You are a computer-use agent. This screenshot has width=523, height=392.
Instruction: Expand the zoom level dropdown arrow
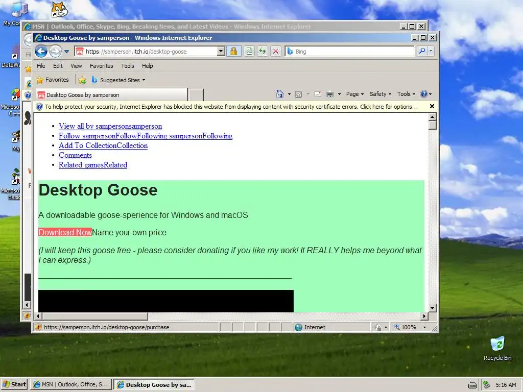[424, 327]
